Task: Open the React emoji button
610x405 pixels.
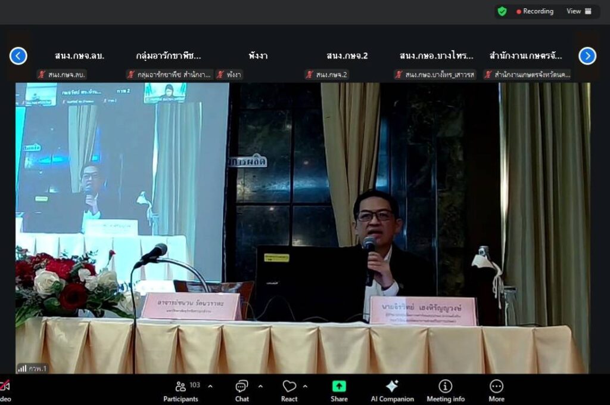Action: [290, 390]
